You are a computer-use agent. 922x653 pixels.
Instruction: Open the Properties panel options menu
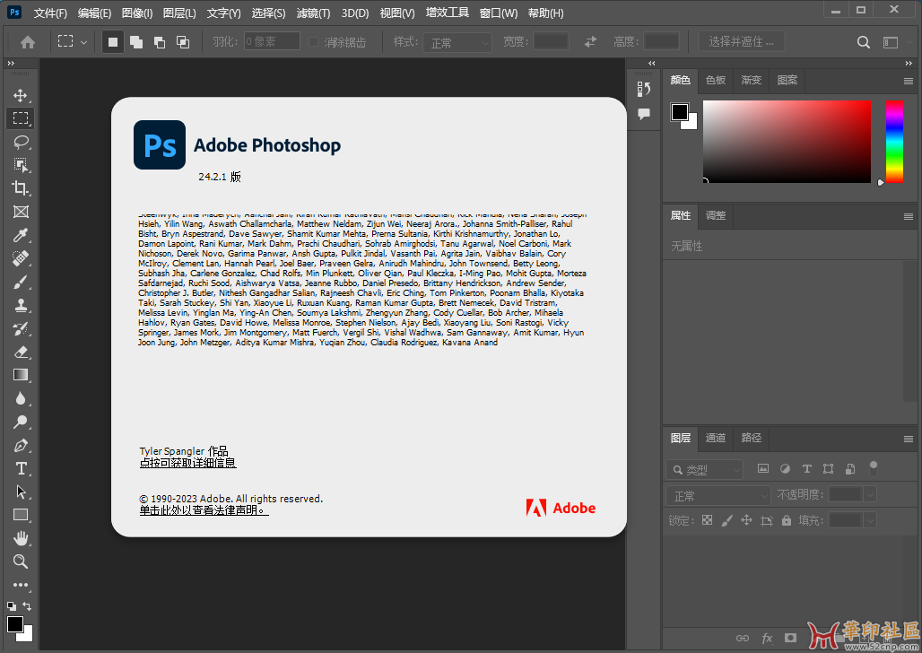[909, 216]
